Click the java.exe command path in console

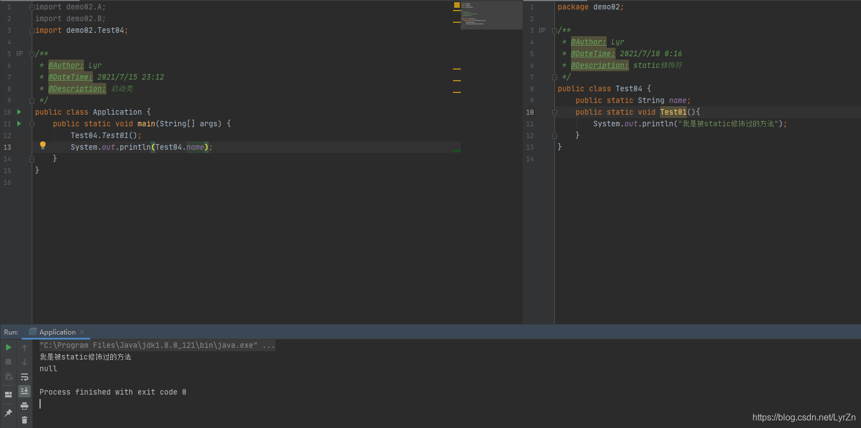pos(148,346)
